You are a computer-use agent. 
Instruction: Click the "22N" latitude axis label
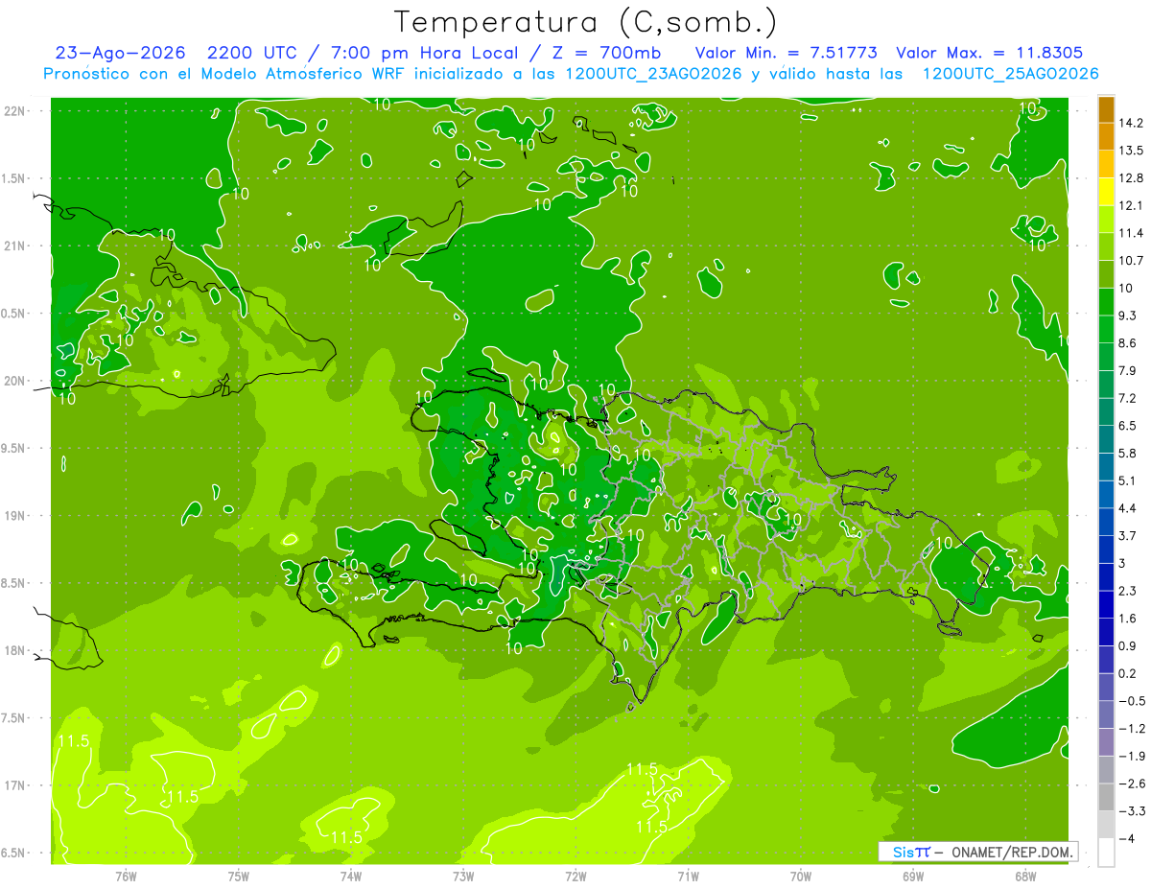[x=15, y=111]
